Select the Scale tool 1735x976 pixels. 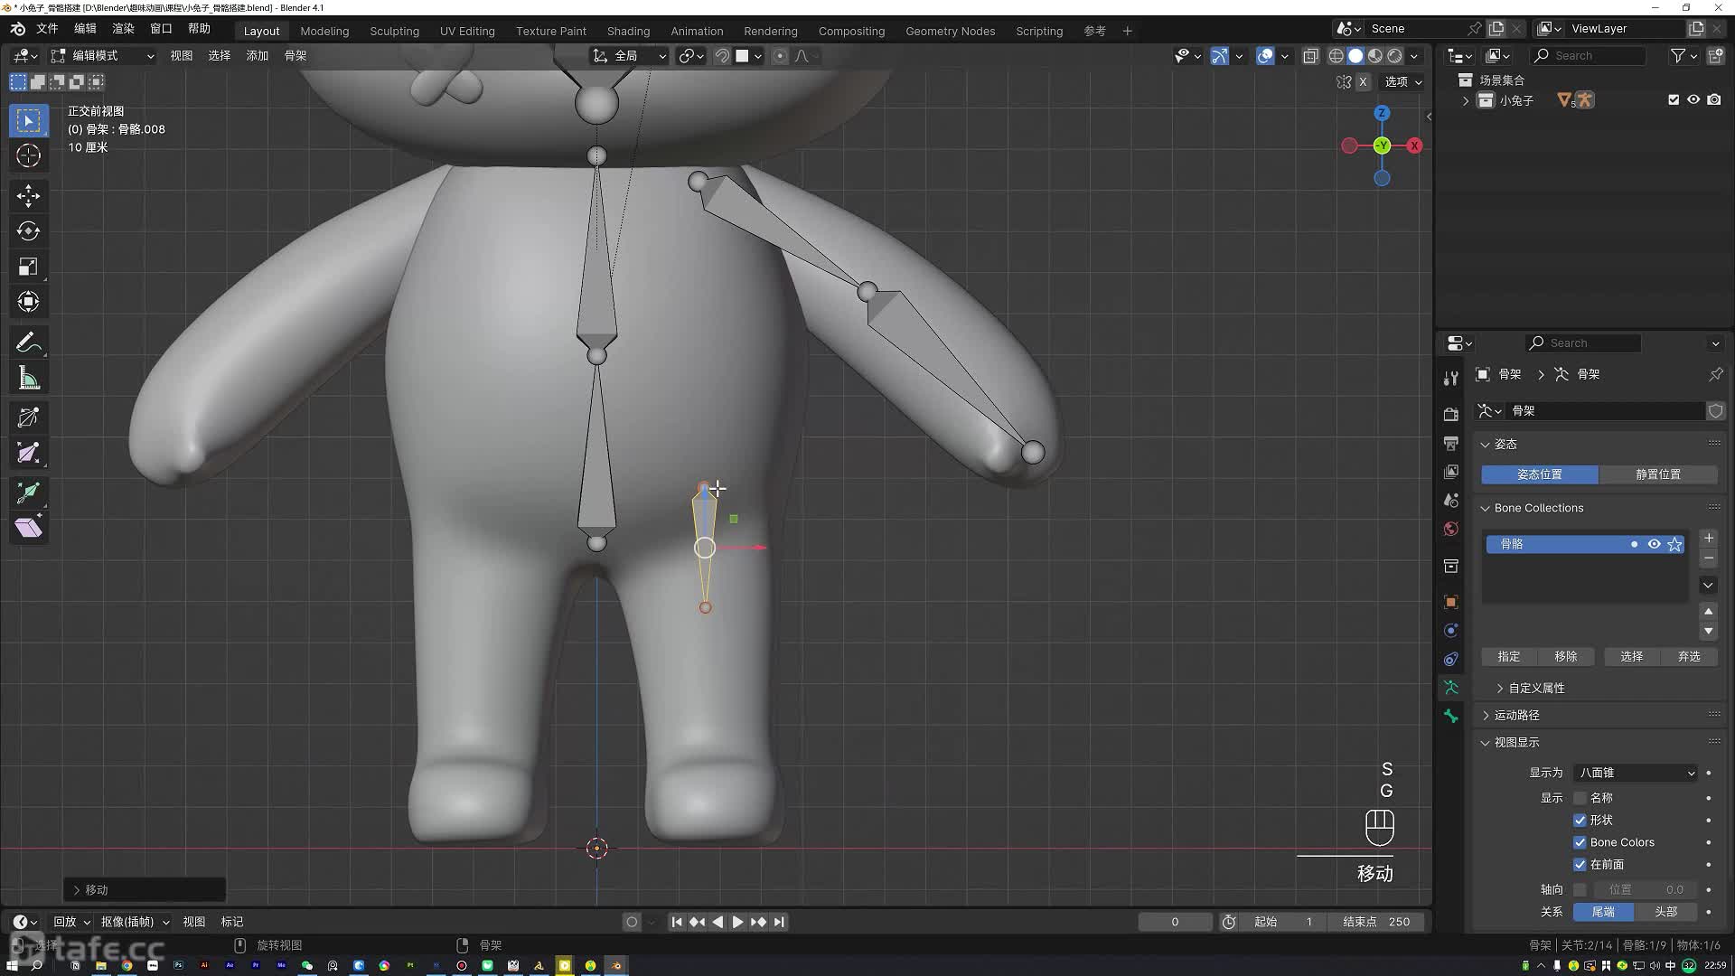tap(28, 266)
